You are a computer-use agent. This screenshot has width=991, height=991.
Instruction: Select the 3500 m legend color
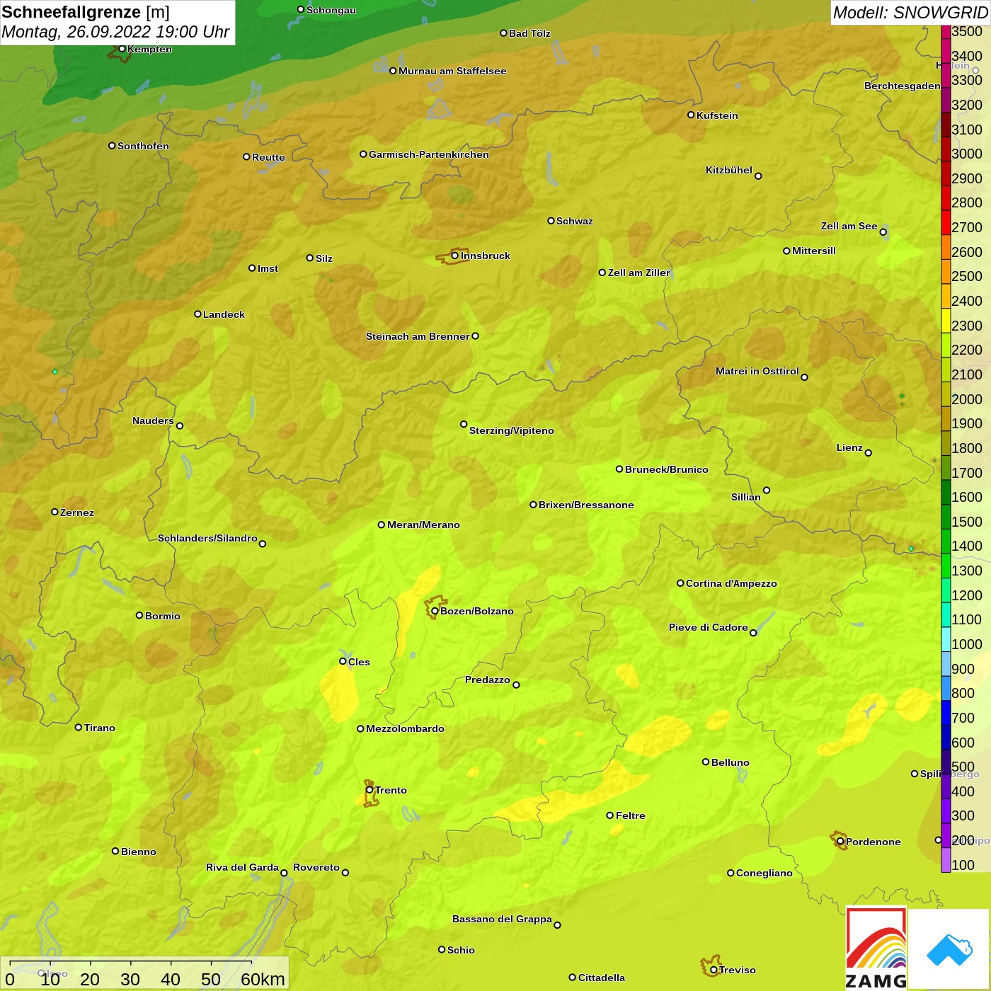946,32
